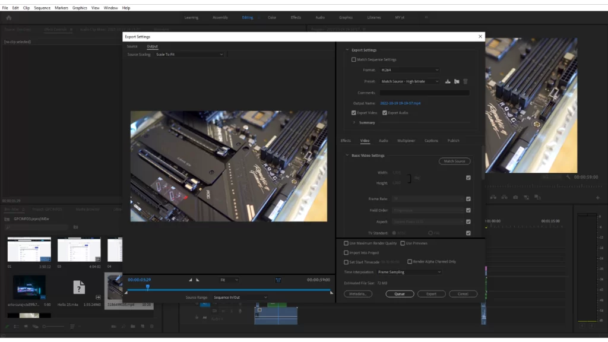Viewport: 608px width, 342px height.
Task: Click the Set In Point triangle icon
Action: [191, 280]
